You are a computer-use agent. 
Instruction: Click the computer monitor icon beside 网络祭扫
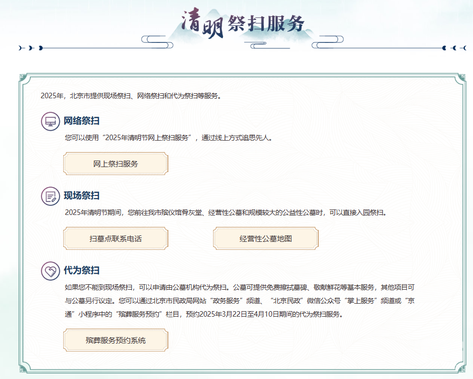pos(50,121)
